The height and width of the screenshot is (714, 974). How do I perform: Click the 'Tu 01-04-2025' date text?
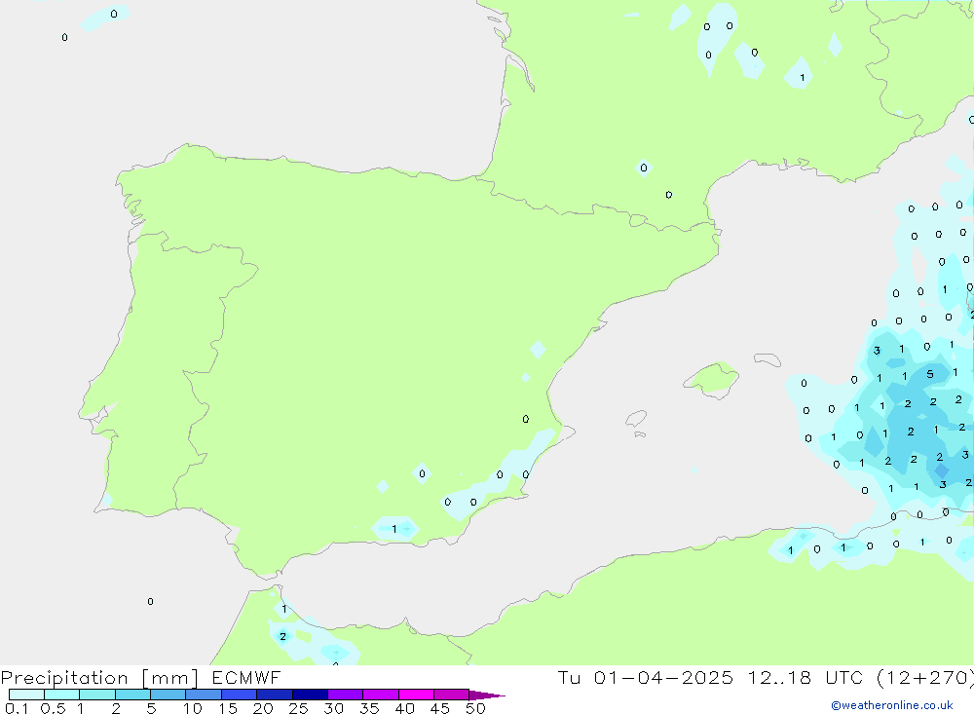pos(645,677)
